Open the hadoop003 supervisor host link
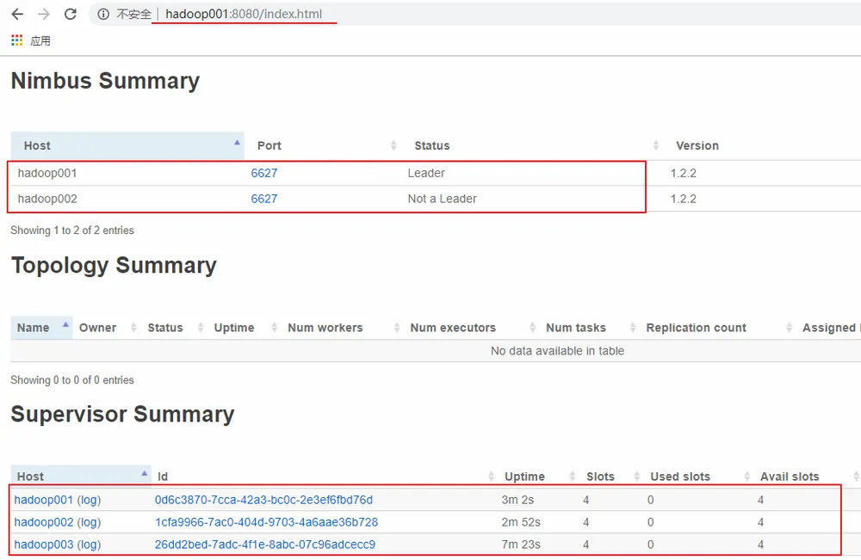861x560 pixels. (43, 545)
